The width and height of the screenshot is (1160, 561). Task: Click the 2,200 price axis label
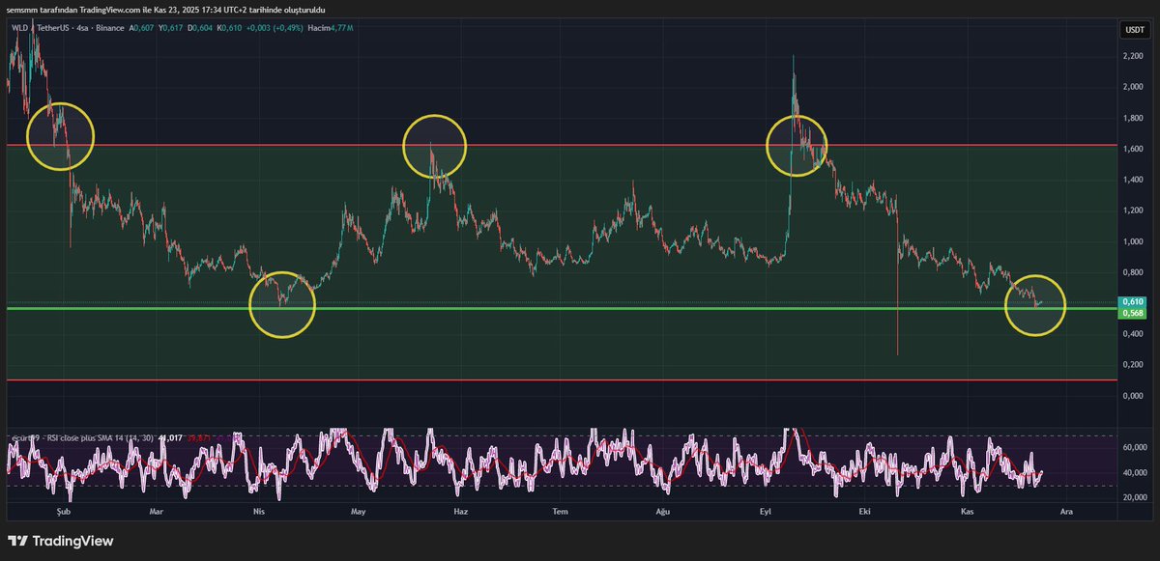point(1133,56)
